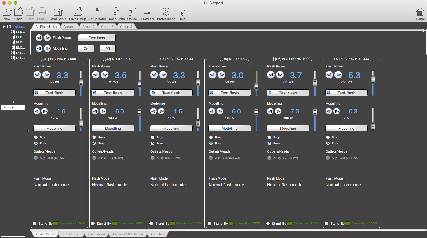Go to Home via house icon
Viewport: 427px width, 238px height.
[x=420, y=12]
